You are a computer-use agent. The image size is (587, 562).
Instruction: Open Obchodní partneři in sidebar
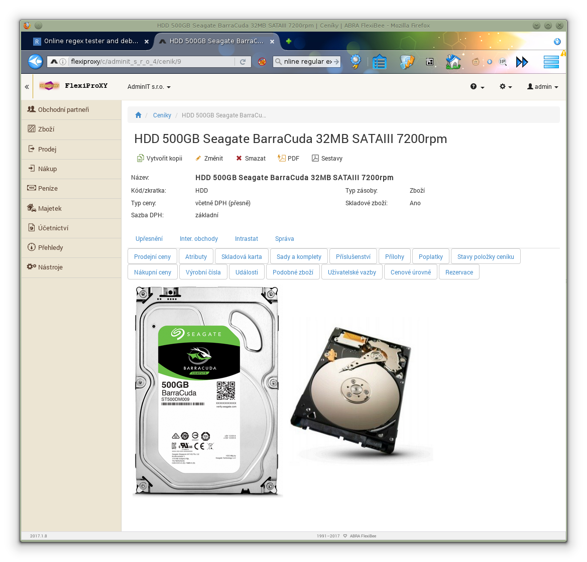pyautogui.click(x=71, y=109)
